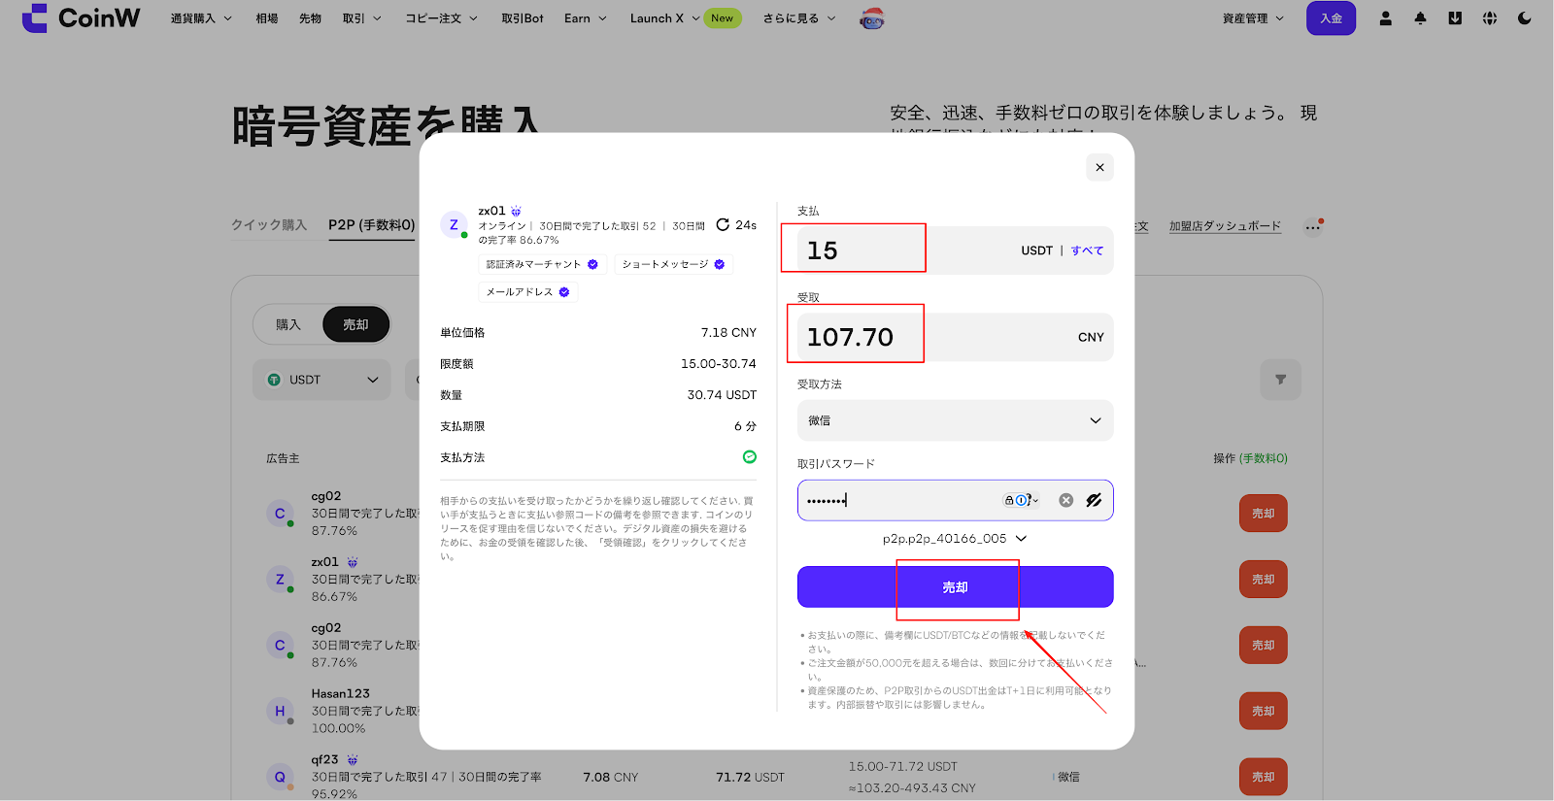
Task: Toggle dark mode moon icon
Action: tap(1525, 18)
